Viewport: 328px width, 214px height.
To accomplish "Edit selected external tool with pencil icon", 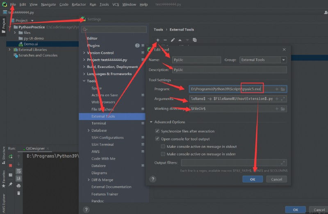I will pos(173,40).
